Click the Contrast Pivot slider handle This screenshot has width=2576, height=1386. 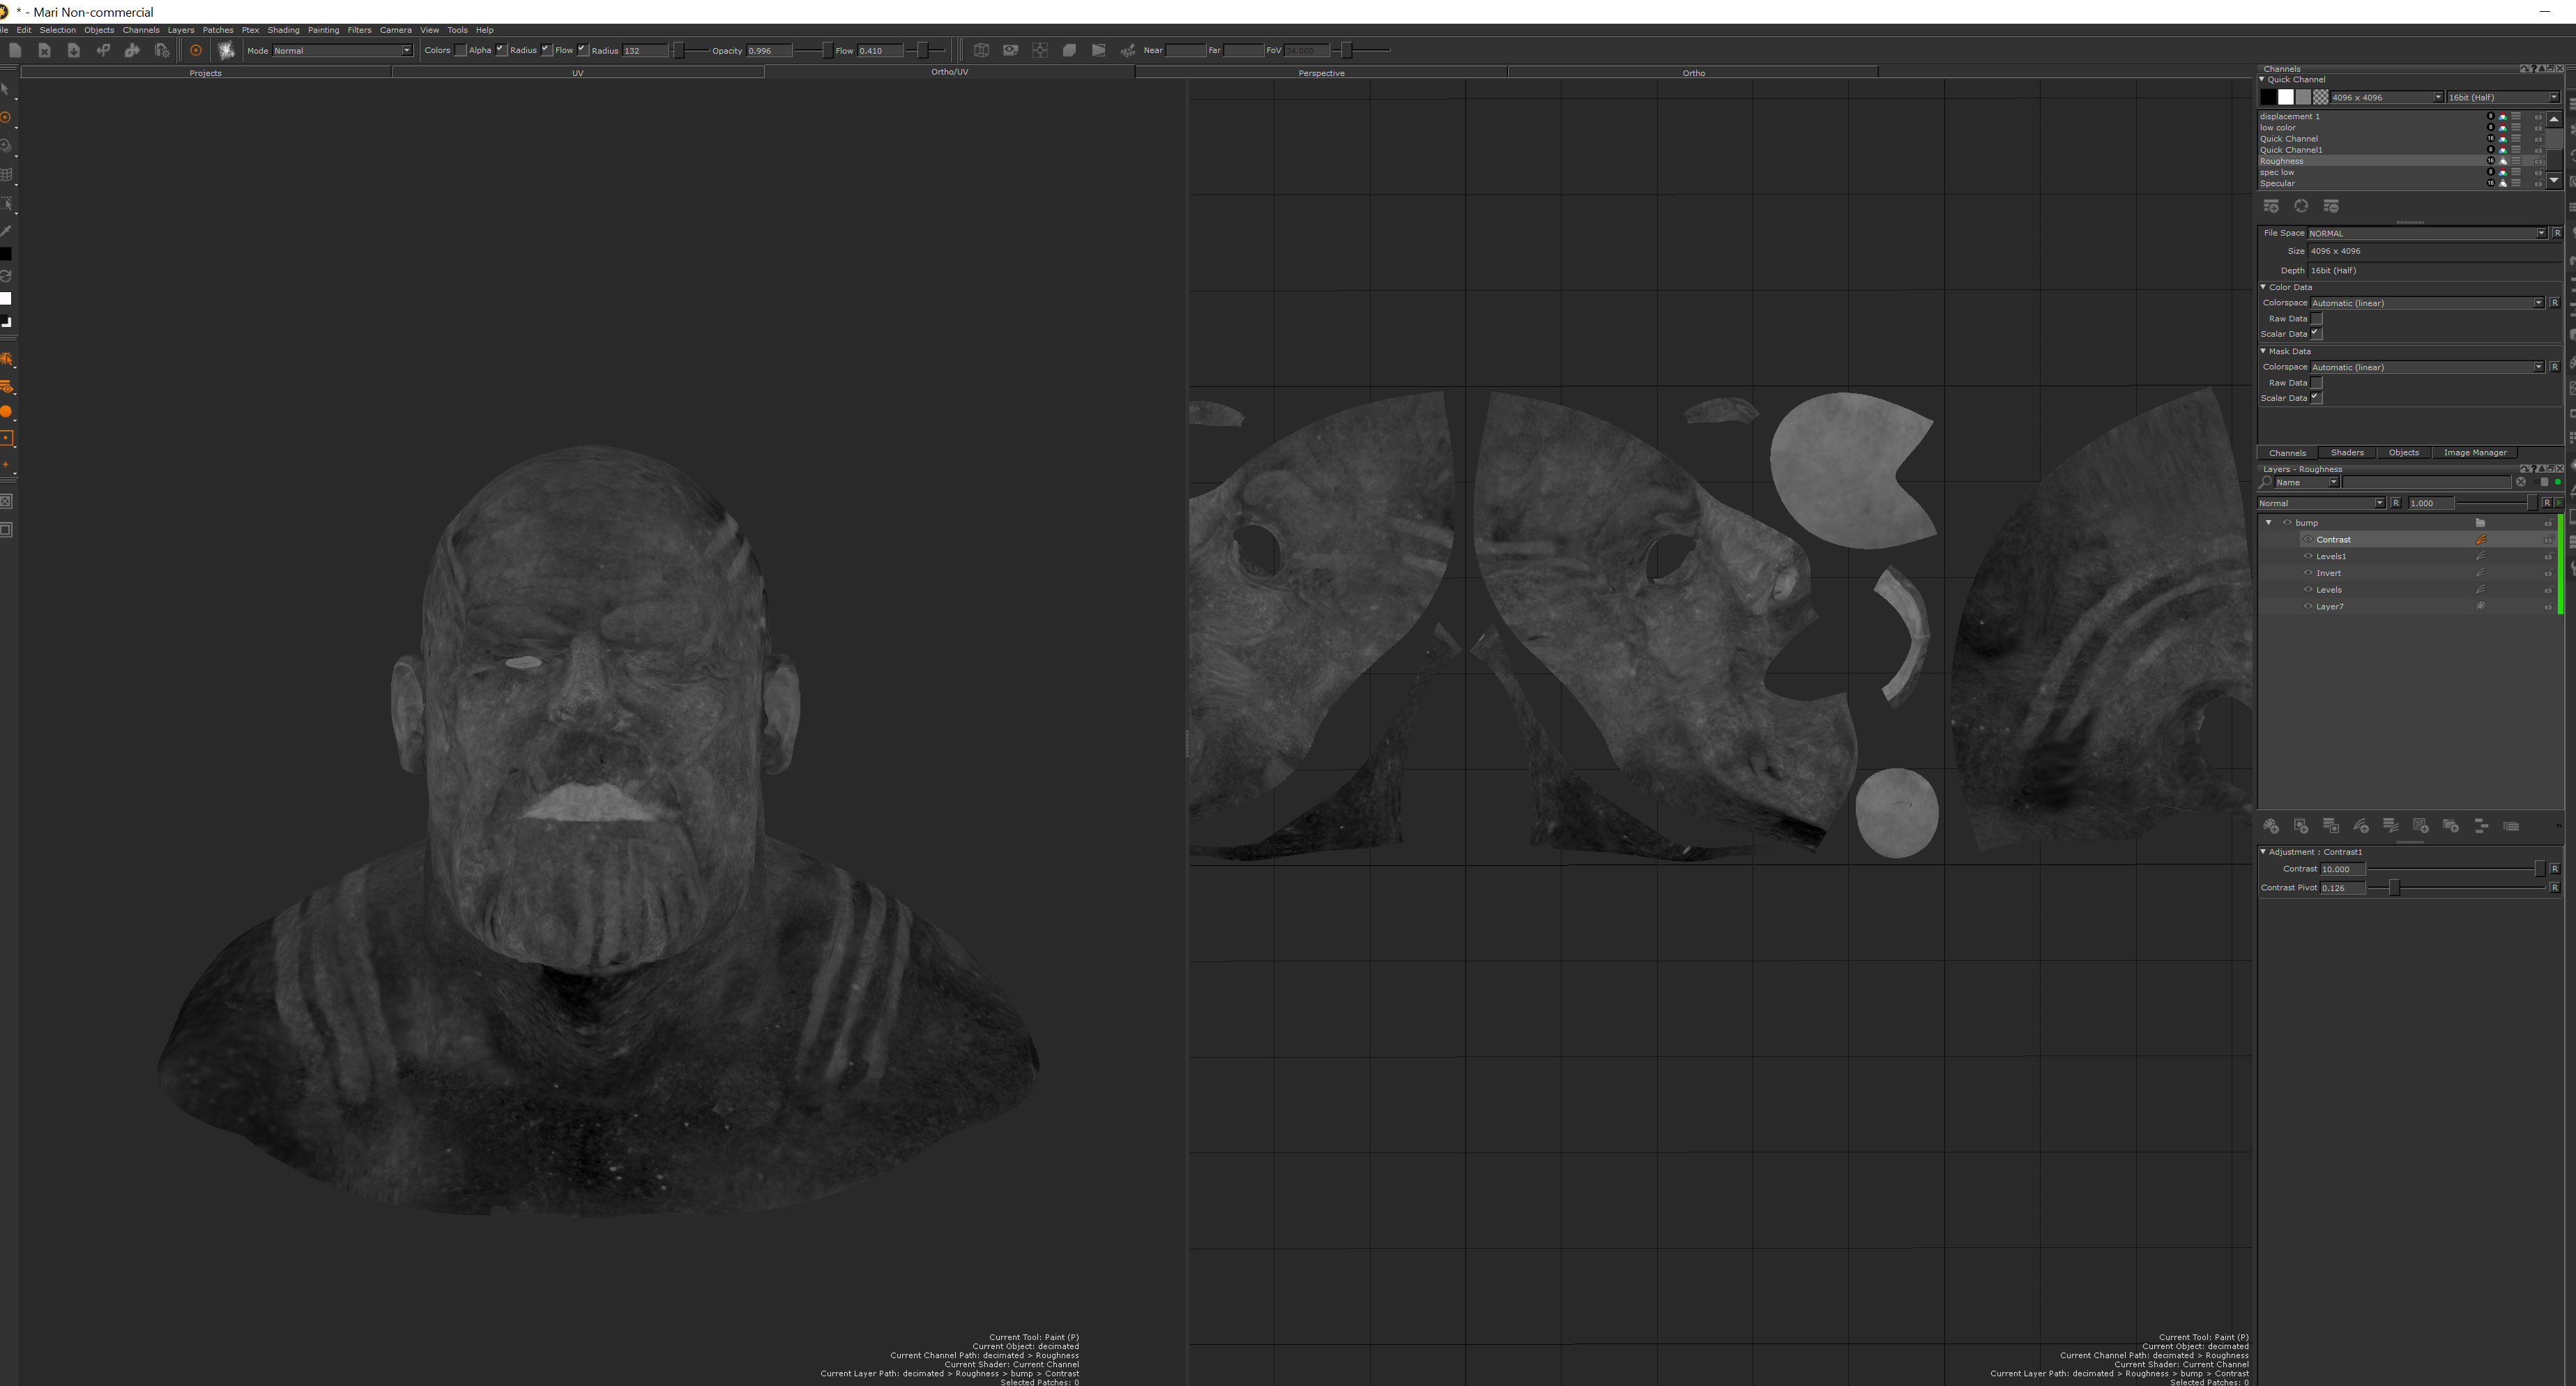pyautogui.click(x=2394, y=888)
